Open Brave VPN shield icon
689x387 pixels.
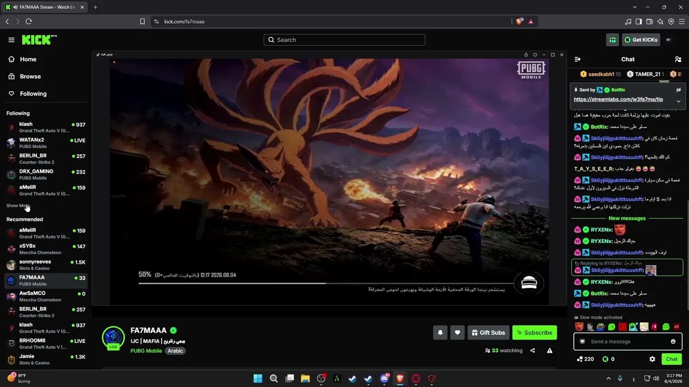671,21
